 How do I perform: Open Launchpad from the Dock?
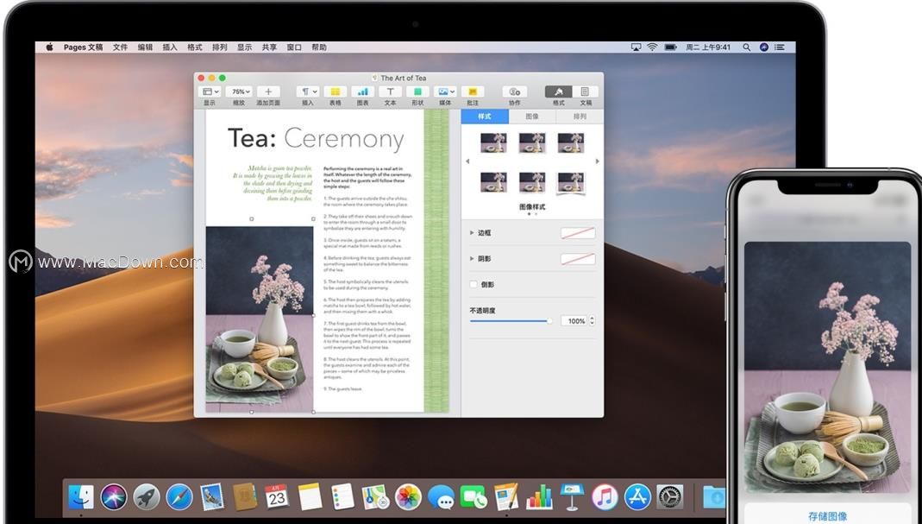147,497
